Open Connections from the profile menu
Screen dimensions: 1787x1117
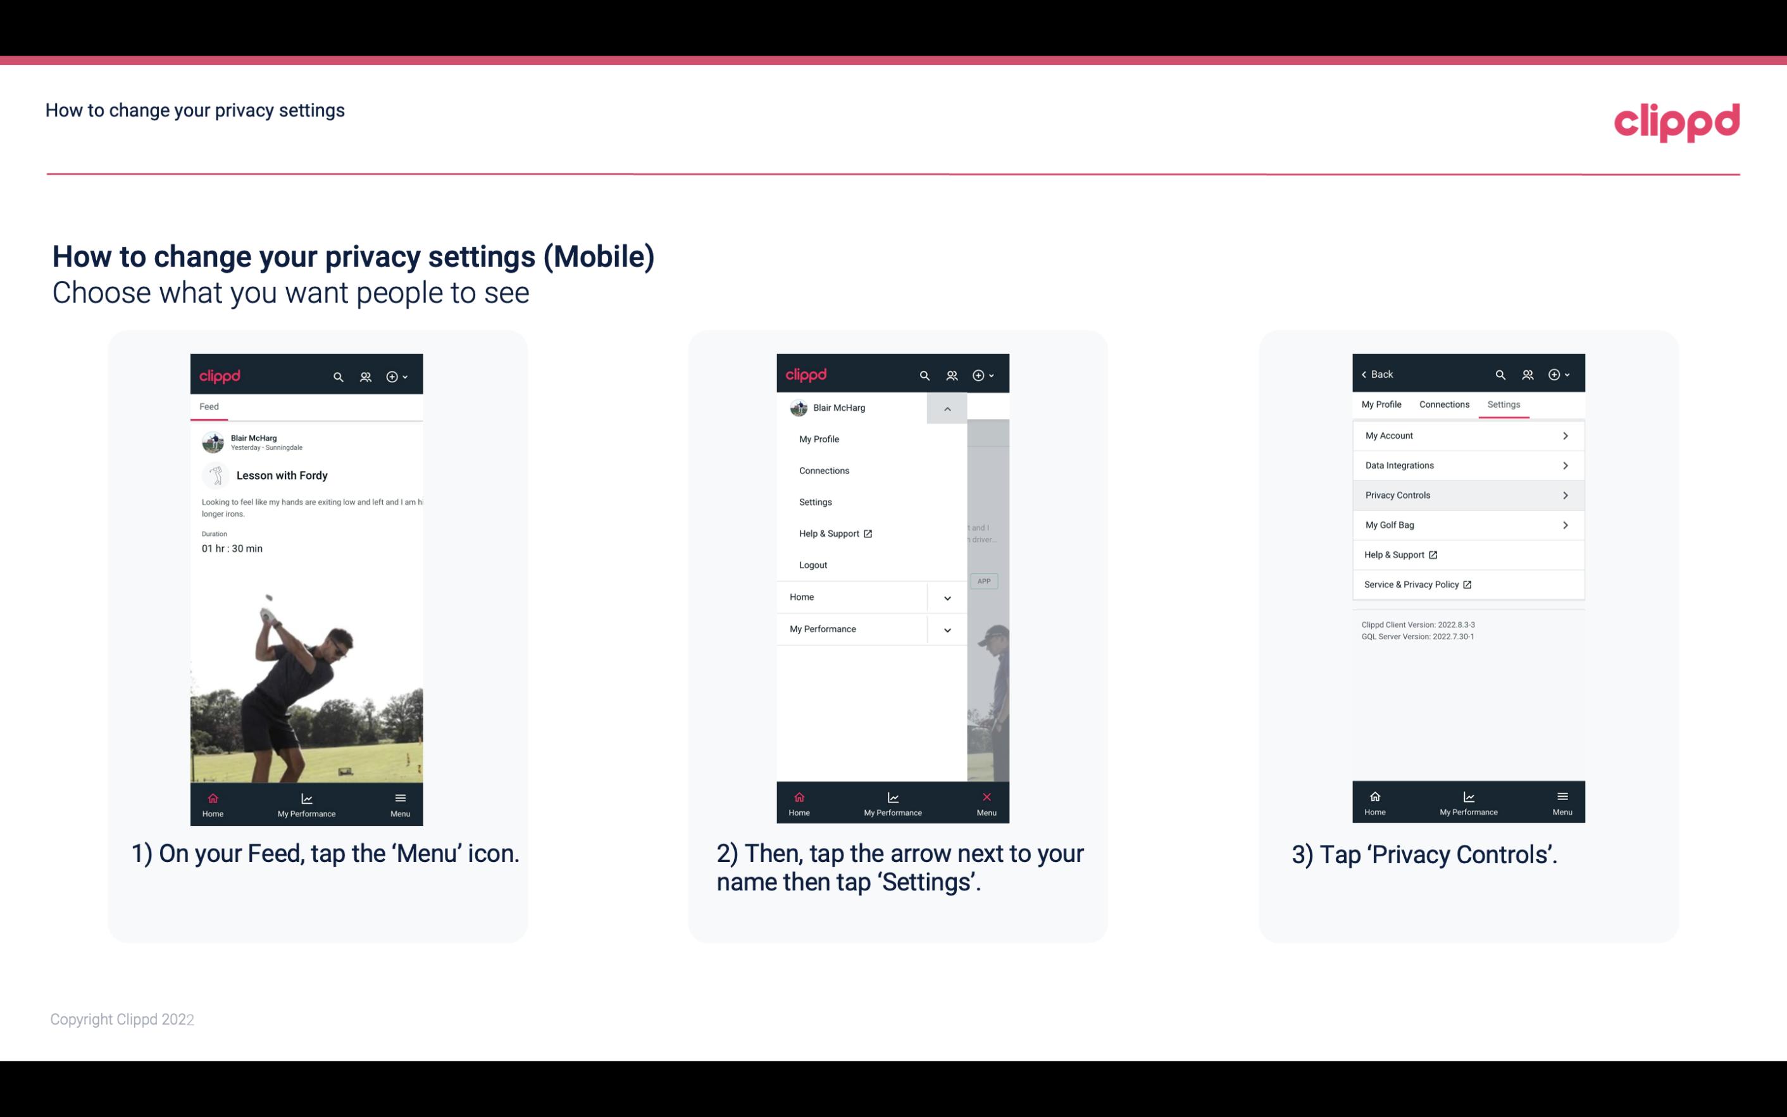pyautogui.click(x=823, y=470)
